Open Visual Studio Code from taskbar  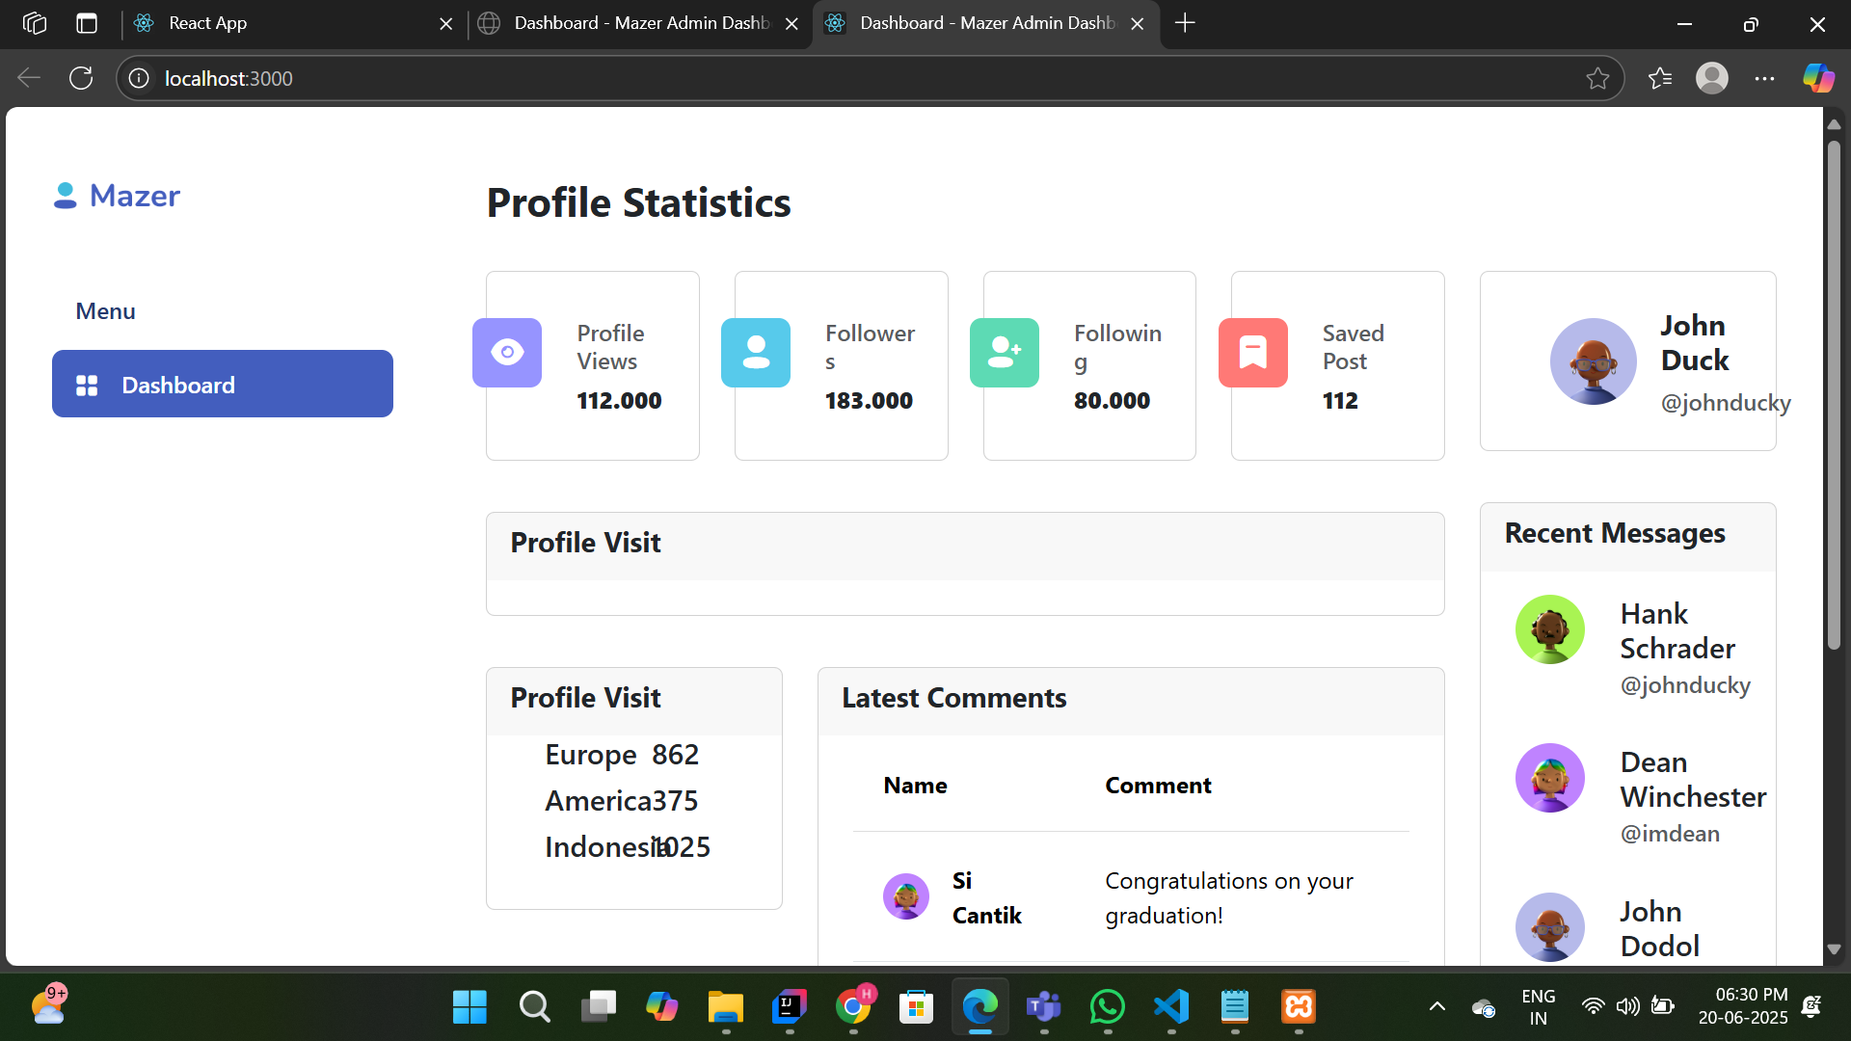1171,1007
